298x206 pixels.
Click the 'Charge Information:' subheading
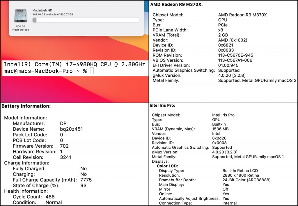click(x=26, y=163)
